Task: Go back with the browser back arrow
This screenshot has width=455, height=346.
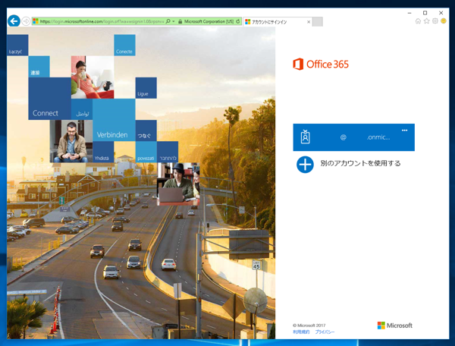Action: click(14, 21)
